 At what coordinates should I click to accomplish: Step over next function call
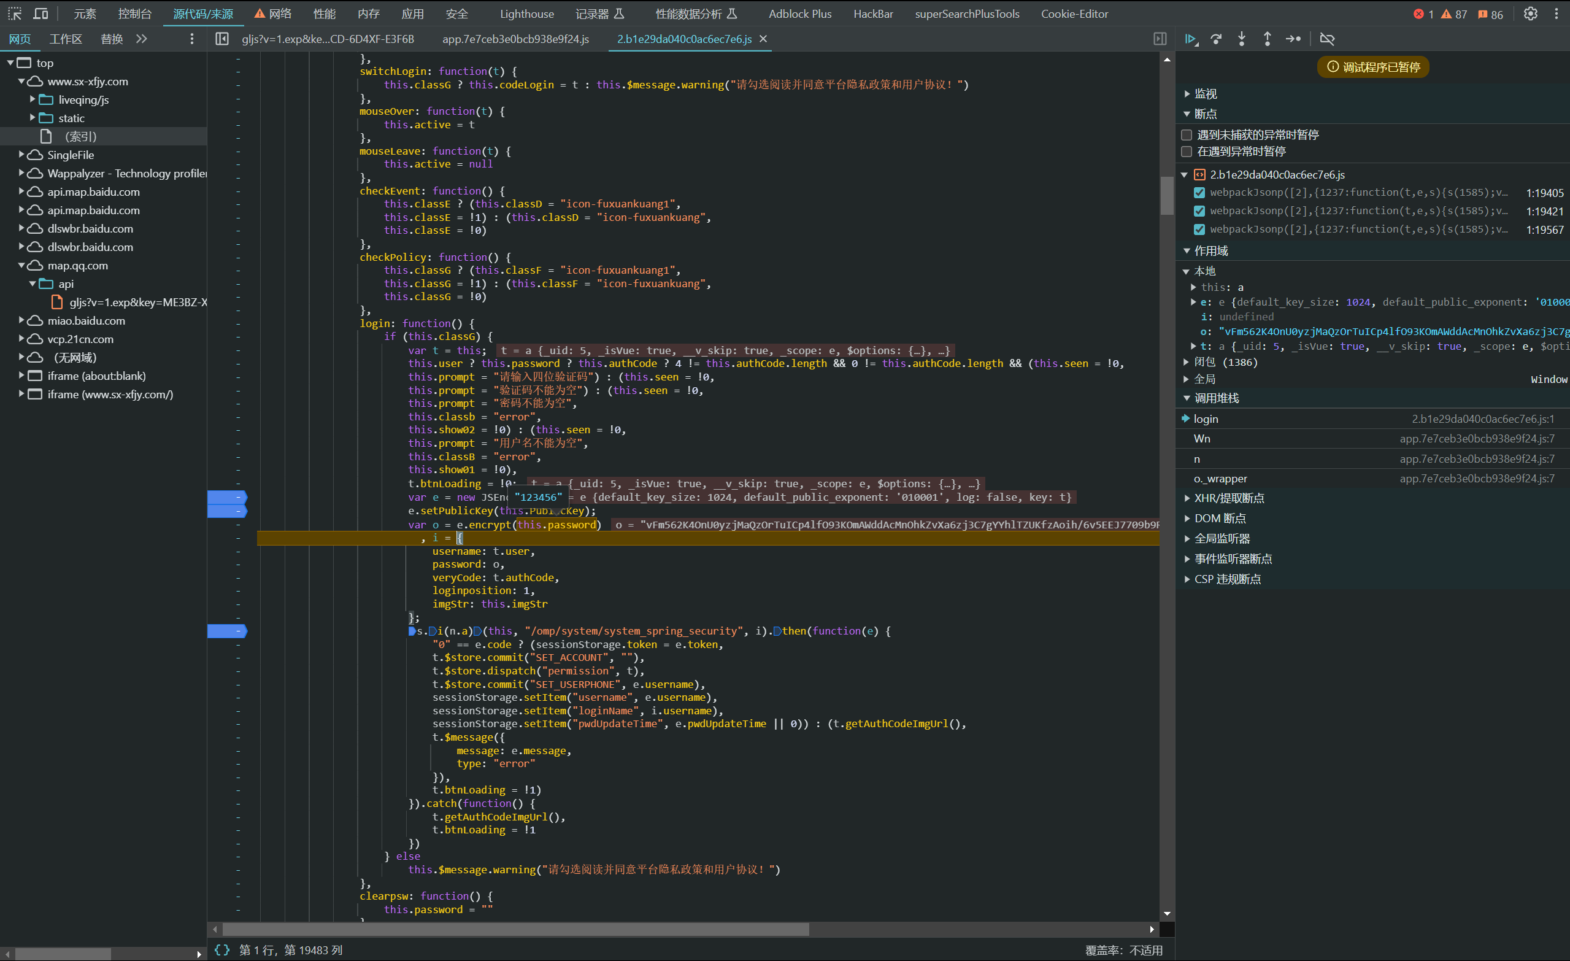pyautogui.click(x=1217, y=39)
